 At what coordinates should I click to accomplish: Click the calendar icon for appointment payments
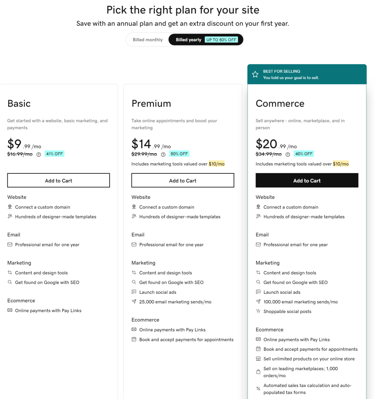click(258, 349)
